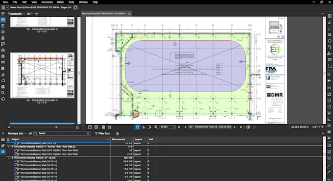The height and width of the screenshot is (181, 333).
Task: Open the Search magnifier icon in left sidebar
Action: point(3,93)
